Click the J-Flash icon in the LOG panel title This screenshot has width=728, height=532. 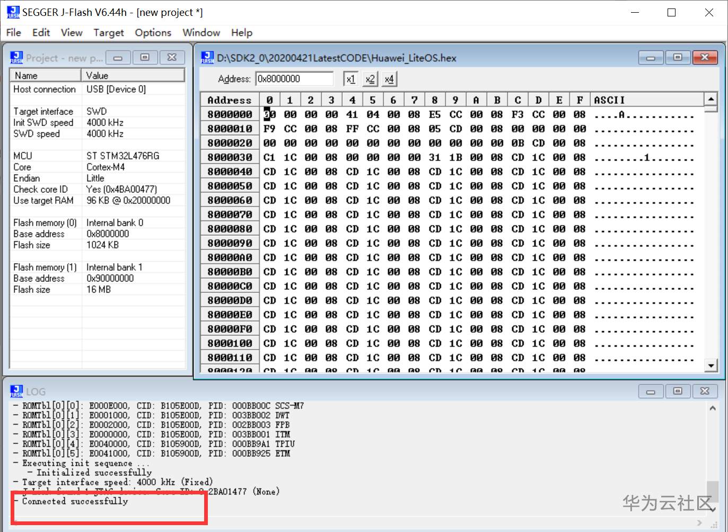(17, 391)
